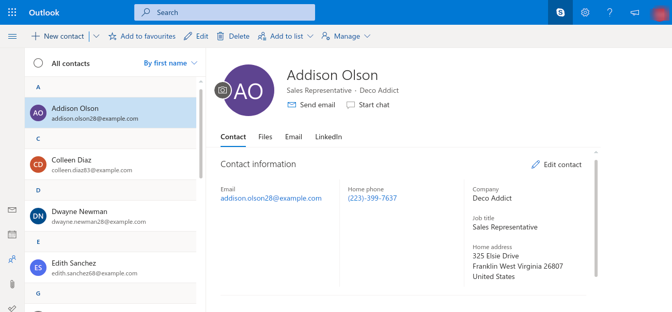Open the LinkedIn tab
Screen dimensions: 672x312
click(x=329, y=137)
